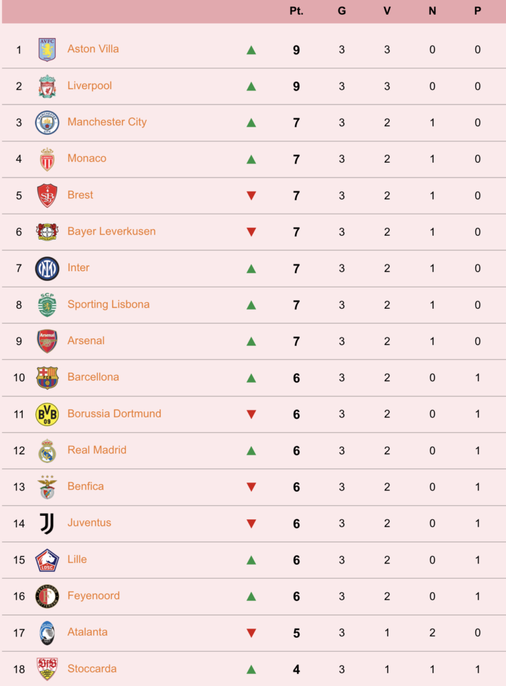Click Brest's red down arrow
Viewport: 506px width, 686px height.
click(251, 196)
